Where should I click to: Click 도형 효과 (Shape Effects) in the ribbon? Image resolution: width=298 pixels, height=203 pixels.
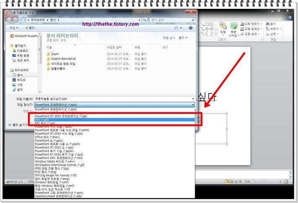(x=250, y=34)
